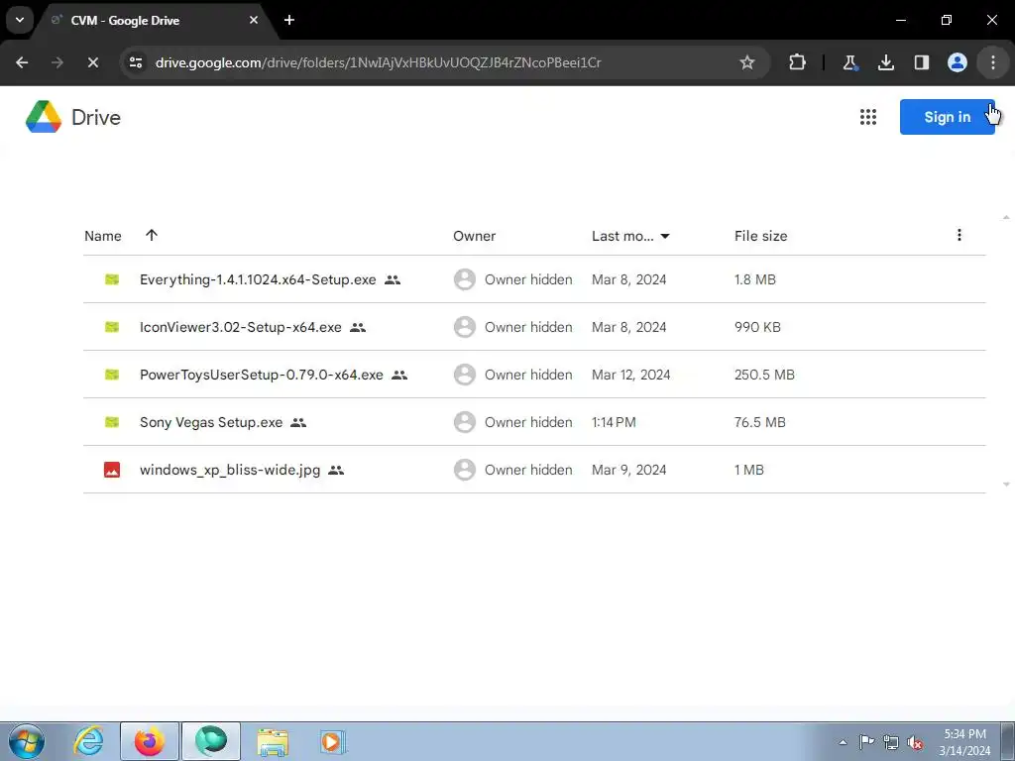Open the network tray icon
1015x761 pixels.
[x=891, y=743]
